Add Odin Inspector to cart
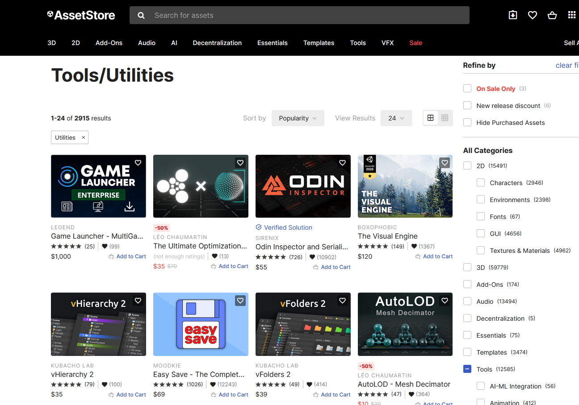Image resolution: width=579 pixels, height=405 pixels. click(x=332, y=267)
